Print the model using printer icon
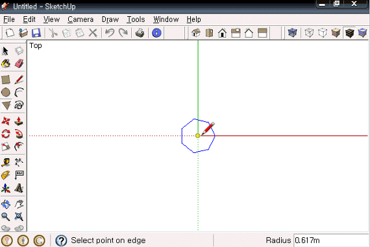The height and width of the screenshot is (247, 370). (140, 33)
